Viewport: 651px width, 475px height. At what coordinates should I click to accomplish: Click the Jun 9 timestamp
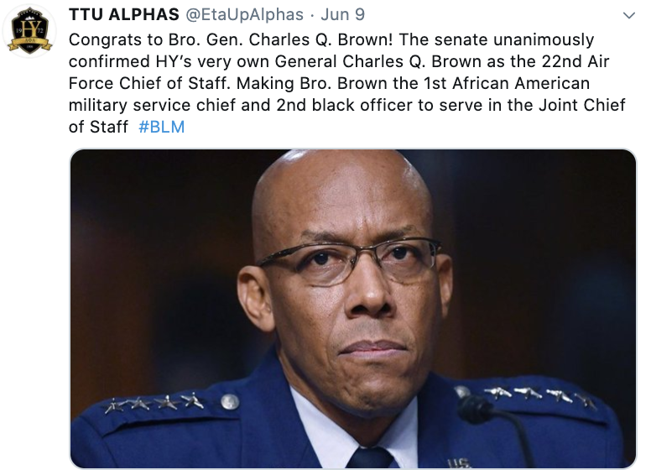343,15
